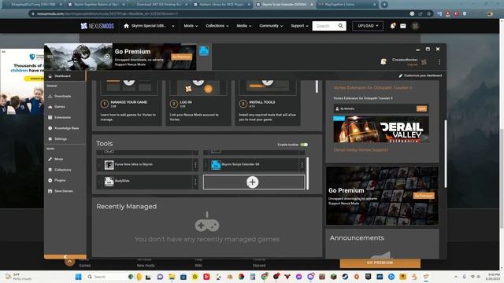504x283 pixels.
Task: Expand Media menu on NexusMods site
Action: (x=244, y=26)
